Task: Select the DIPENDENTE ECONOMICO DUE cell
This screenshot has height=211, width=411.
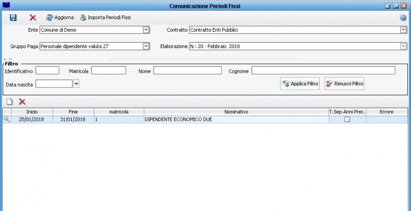Action: (x=236, y=120)
